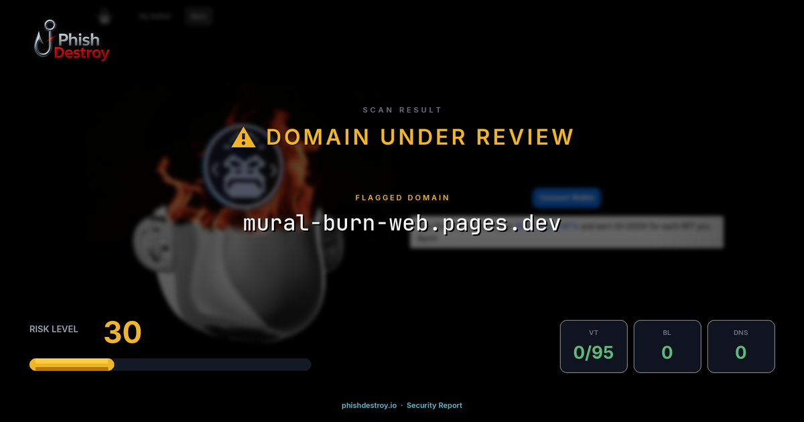Click the dark button in the top navigation
The width and height of the screenshot is (804, 422).
(x=198, y=16)
